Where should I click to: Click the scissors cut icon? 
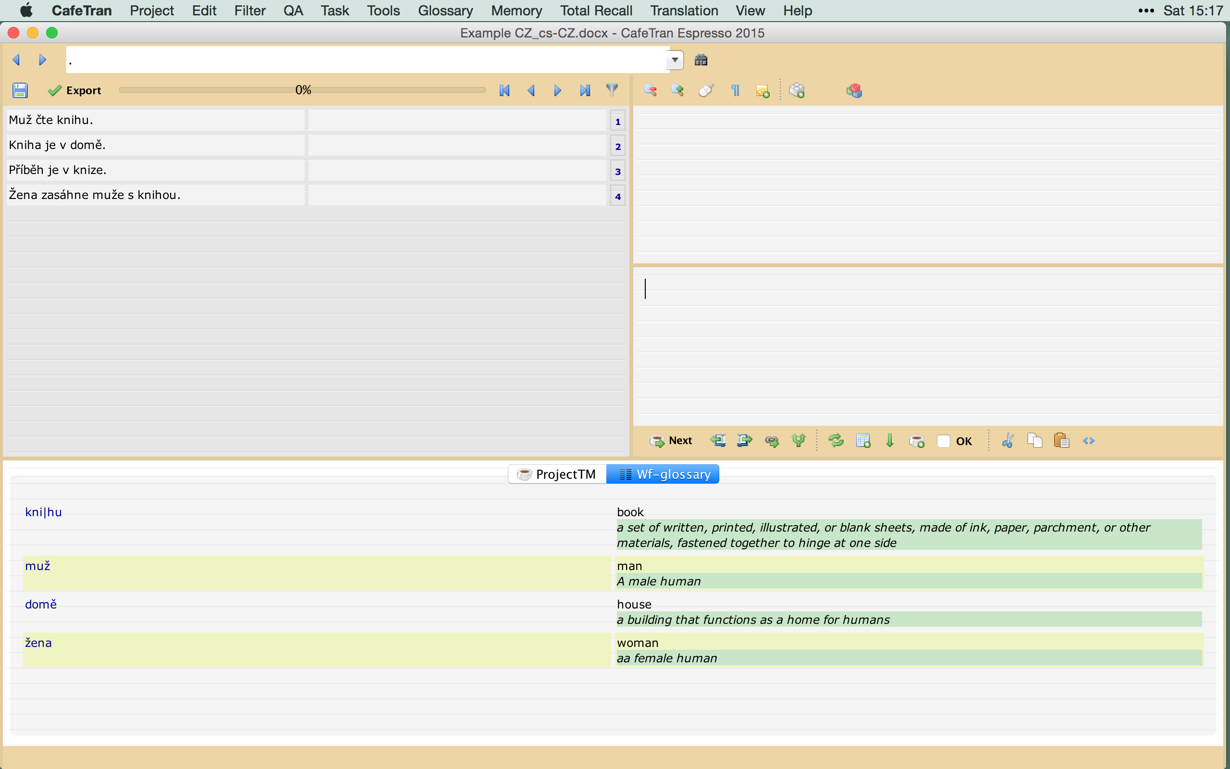click(1008, 440)
